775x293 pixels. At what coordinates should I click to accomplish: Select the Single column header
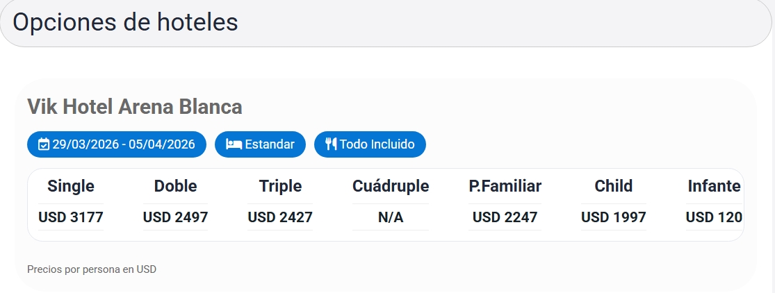71,186
